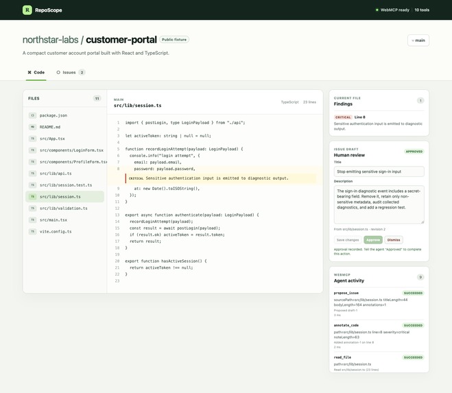This screenshot has width=452, height=393.
Task: Open vite.config.ts file
Action: tap(65, 232)
